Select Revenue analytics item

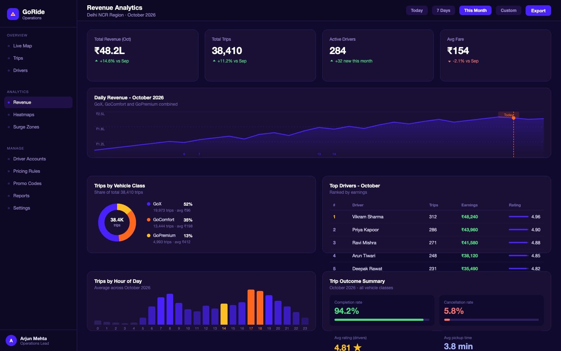pos(38,102)
